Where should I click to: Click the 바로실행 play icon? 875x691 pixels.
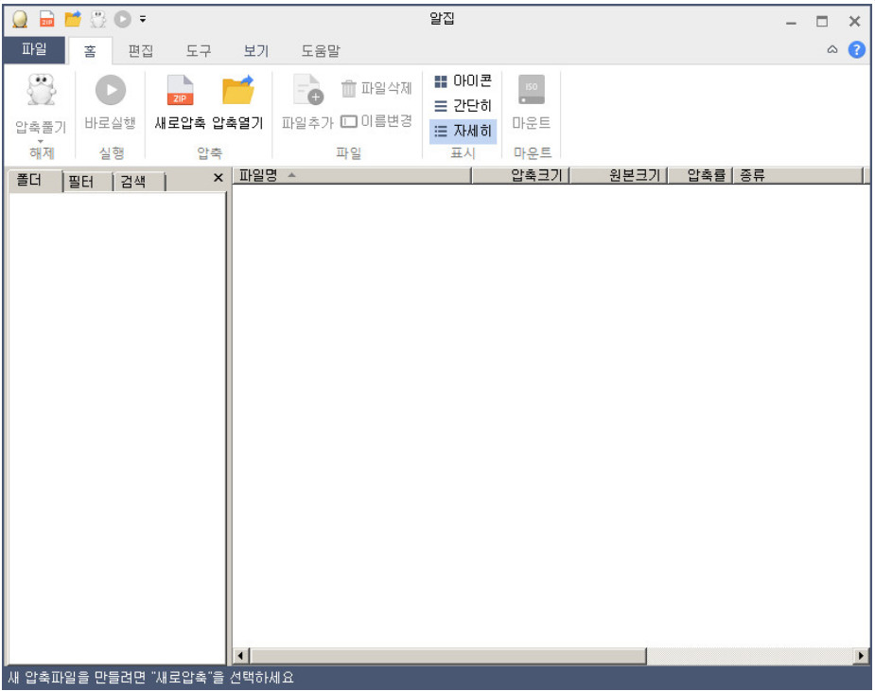(111, 90)
